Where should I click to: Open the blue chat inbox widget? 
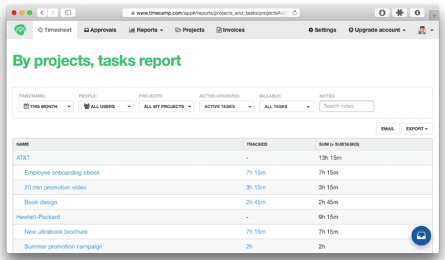point(421,235)
